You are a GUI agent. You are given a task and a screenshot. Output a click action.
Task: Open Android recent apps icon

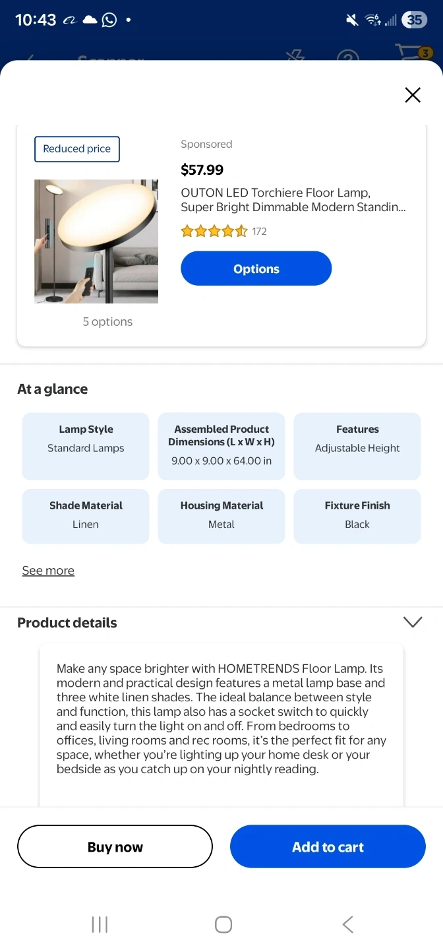click(100, 924)
